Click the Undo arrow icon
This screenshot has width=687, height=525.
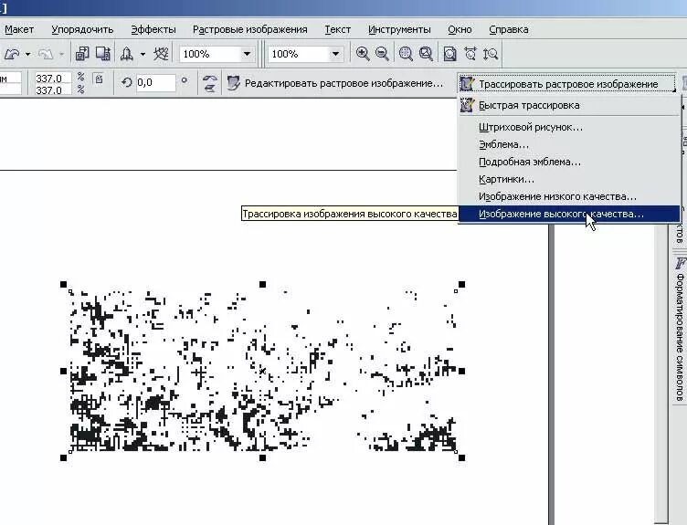[x=12, y=54]
